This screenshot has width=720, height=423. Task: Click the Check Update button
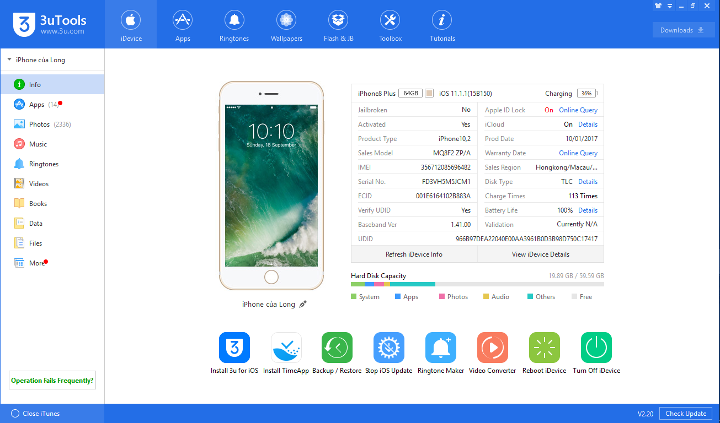pos(685,414)
